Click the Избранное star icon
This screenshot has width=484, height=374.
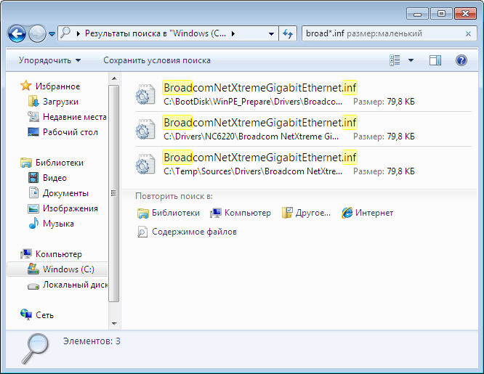pos(26,86)
